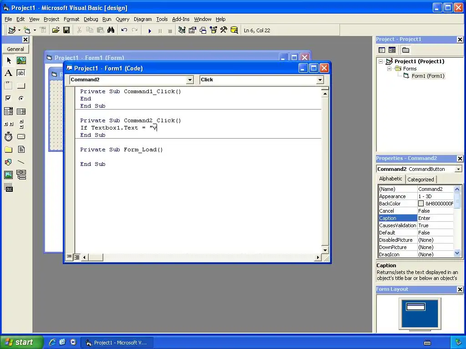This screenshot has width=466, height=349.
Task: Click the Save Project toolbar icon
Action: pos(66,30)
